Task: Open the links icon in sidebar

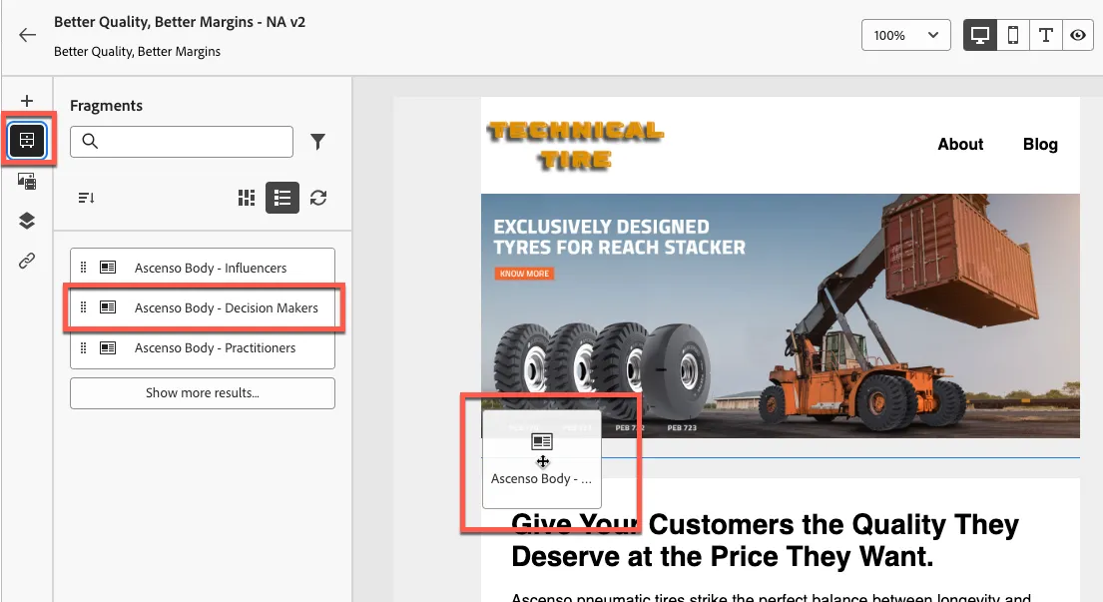Action: [x=27, y=261]
